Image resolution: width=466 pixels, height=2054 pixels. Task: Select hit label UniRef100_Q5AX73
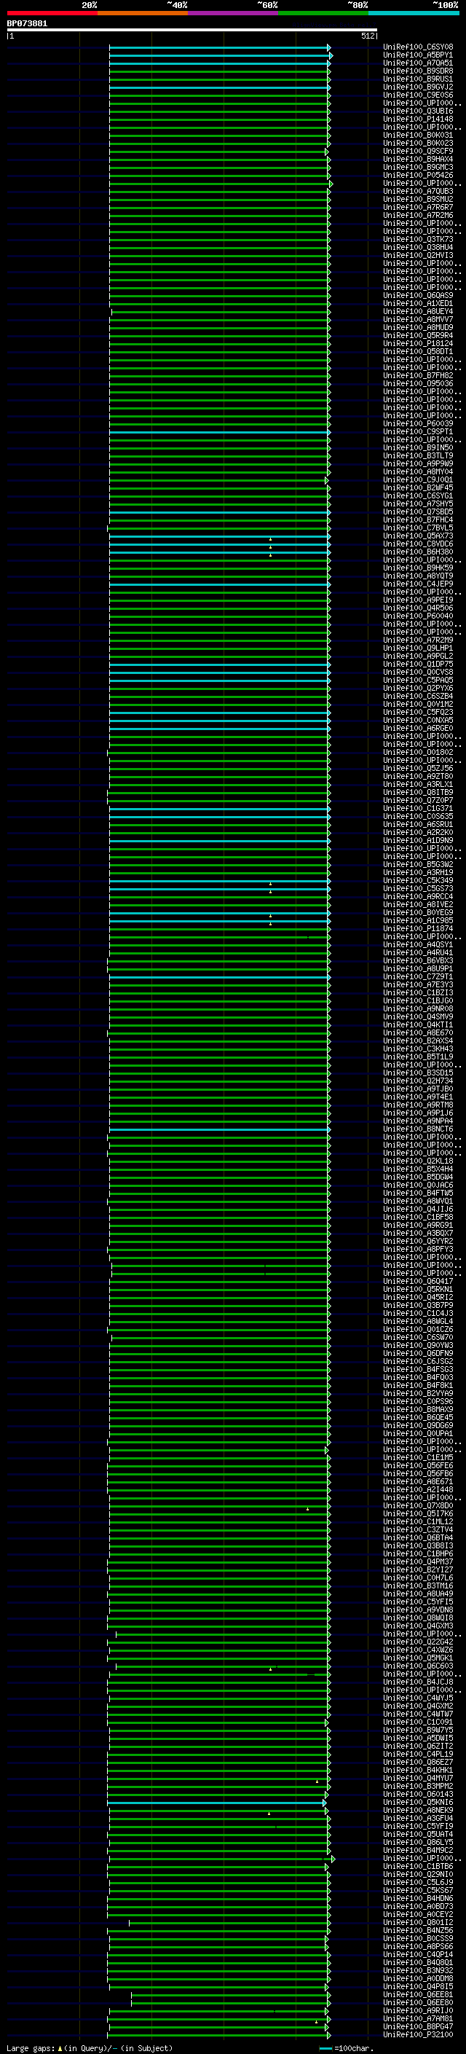click(418, 536)
